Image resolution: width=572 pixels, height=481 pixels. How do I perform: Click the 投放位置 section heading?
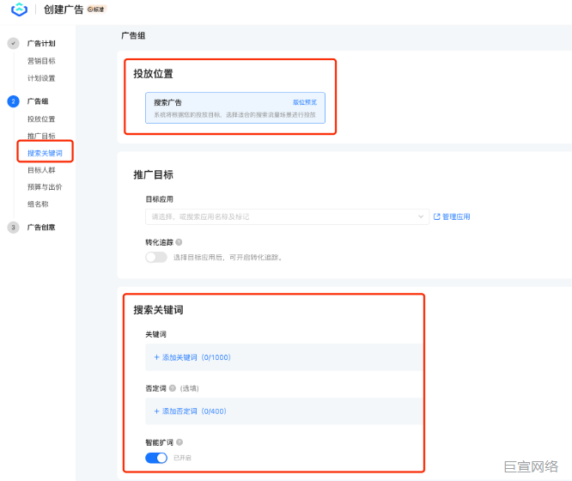click(x=153, y=74)
